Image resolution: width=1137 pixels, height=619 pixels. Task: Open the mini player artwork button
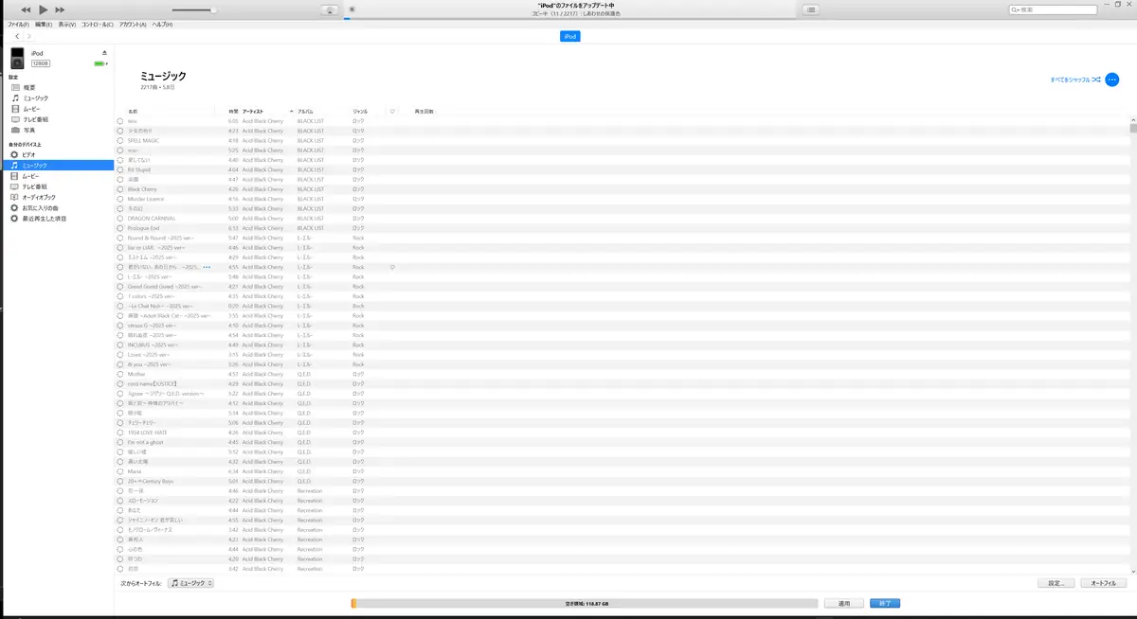[330, 9]
